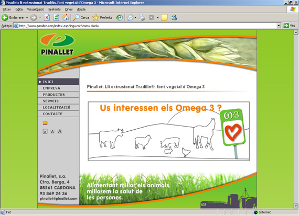Open the Preferits menu
The width and height of the screenshot is (299, 216).
pyautogui.click(x=55, y=9)
